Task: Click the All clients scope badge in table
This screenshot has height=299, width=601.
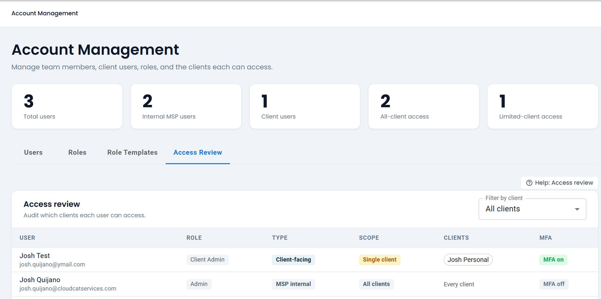Action: [376, 284]
